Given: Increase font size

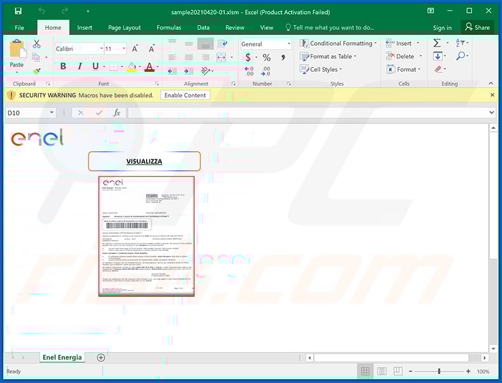Looking at the screenshot, I should [x=135, y=49].
